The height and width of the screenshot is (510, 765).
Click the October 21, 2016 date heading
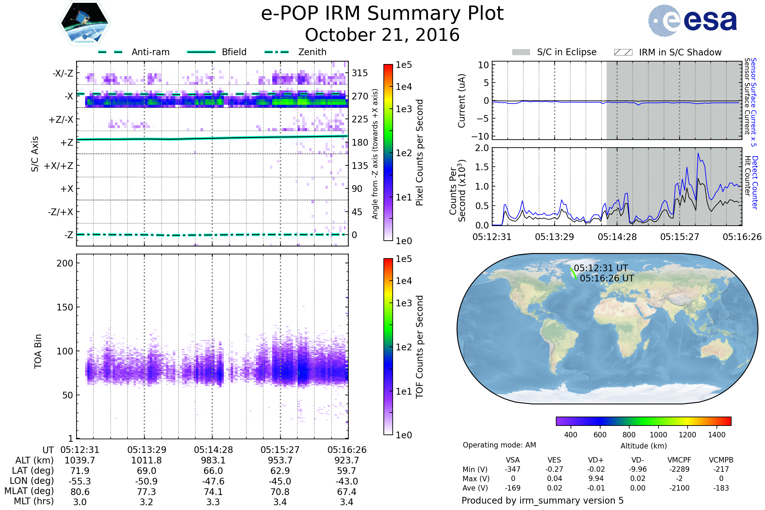tap(382, 35)
